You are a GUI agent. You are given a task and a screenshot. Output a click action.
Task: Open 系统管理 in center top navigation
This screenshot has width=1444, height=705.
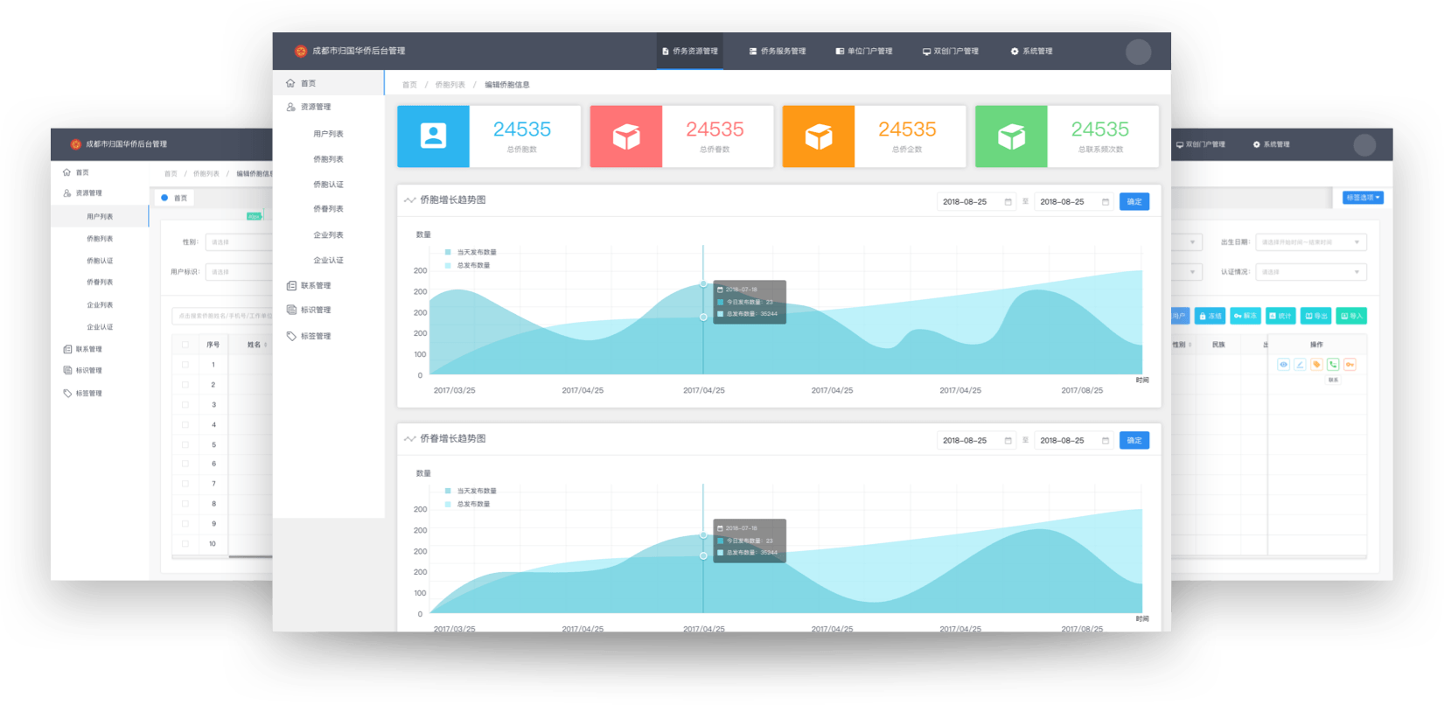pos(1032,52)
